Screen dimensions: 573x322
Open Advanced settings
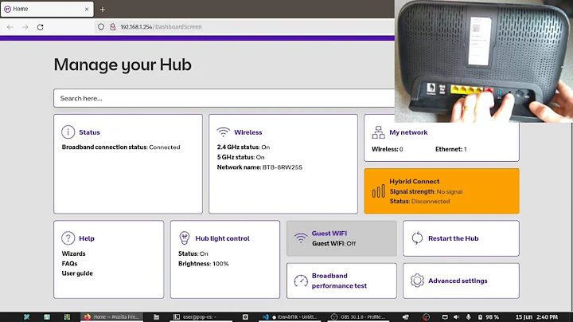[458, 281]
